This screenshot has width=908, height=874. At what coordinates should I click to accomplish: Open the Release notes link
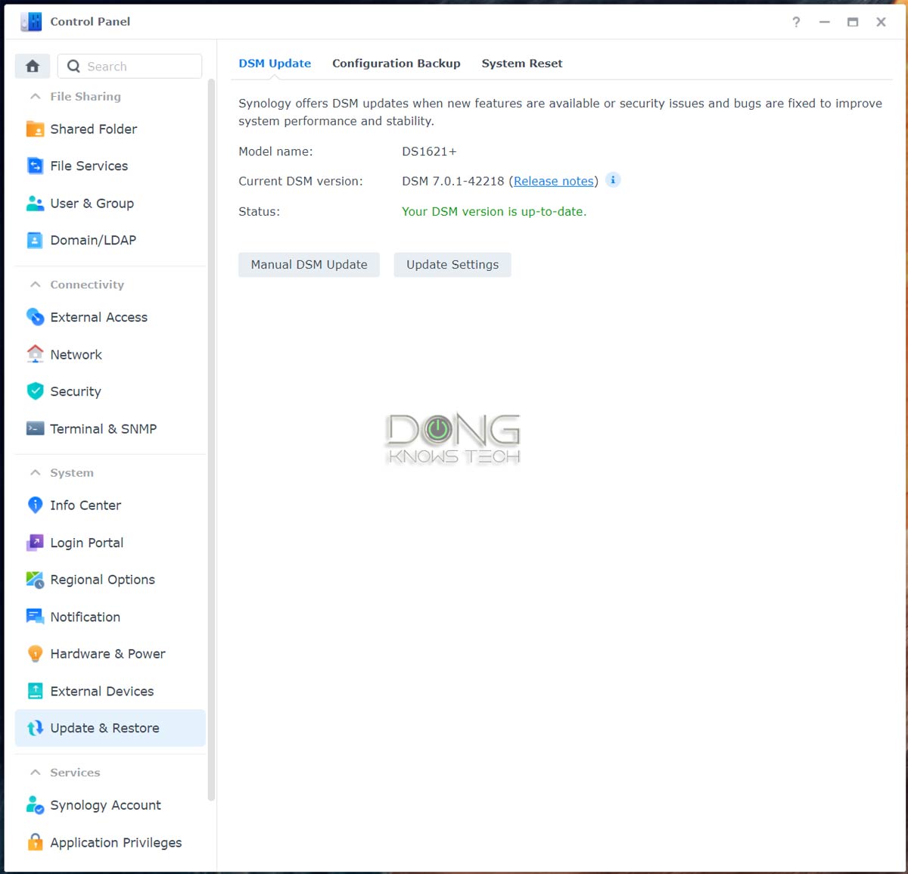coord(554,182)
